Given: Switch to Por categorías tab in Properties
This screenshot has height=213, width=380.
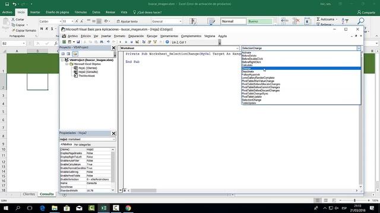Looking at the screenshot, I should pyautogui.click(x=82, y=144).
